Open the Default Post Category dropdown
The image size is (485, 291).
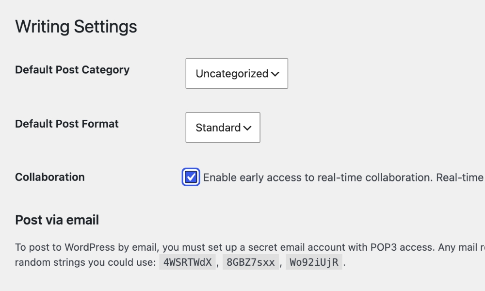(236, 73)
